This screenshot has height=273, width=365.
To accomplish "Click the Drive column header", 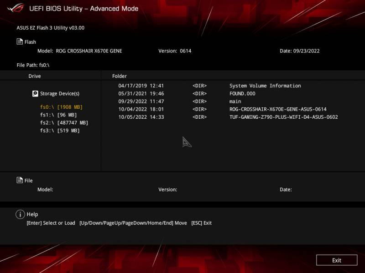I will point(35,76).
